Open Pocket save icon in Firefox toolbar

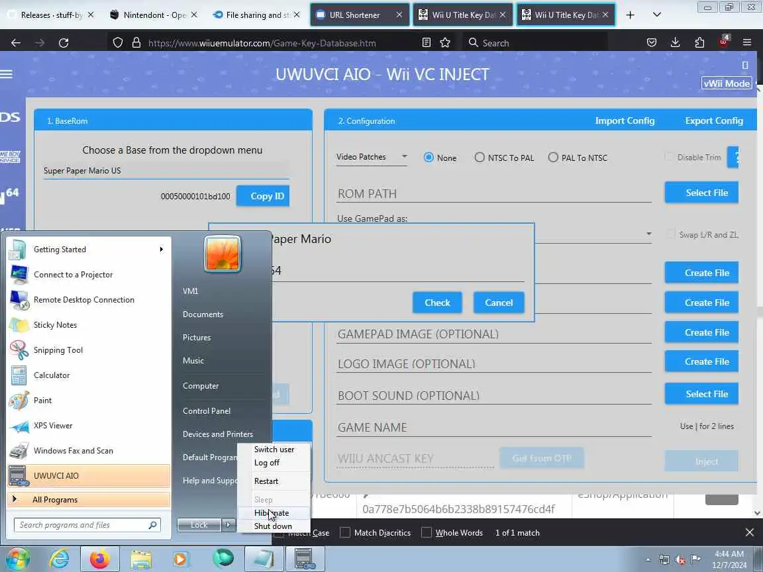[x=652, y=43]
